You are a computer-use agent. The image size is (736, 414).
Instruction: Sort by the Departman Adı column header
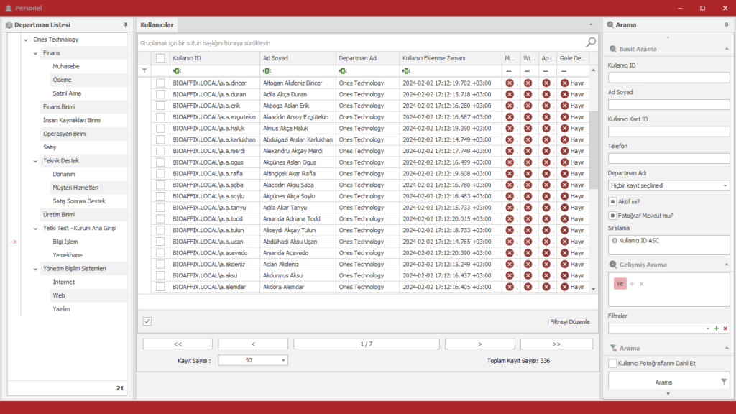pos(367,58)
